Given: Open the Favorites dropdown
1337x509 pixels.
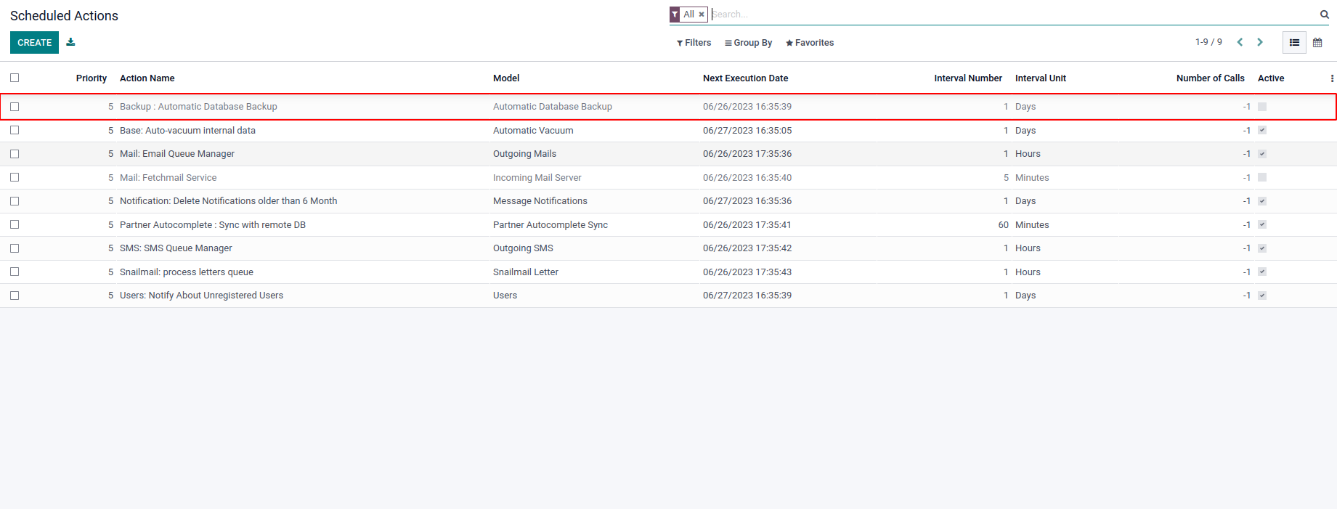Looking at the screenshot, I should click(x=810, y=43).
